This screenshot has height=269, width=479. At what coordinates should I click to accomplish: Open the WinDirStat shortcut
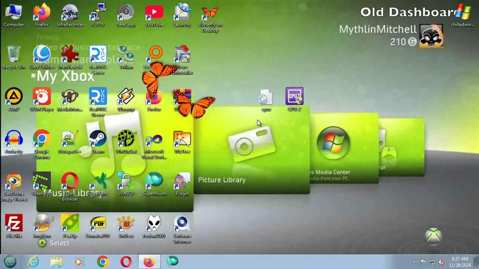[x=126, y=142]
